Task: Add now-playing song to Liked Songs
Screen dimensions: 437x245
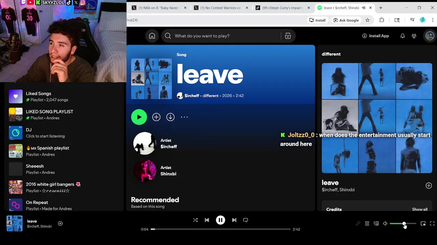Action: point(60,224)
